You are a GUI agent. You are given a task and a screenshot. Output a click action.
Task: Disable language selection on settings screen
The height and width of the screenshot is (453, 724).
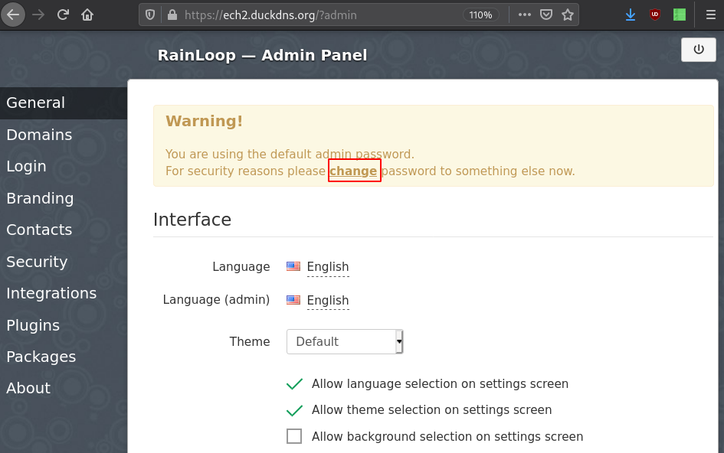coord(294,384)
